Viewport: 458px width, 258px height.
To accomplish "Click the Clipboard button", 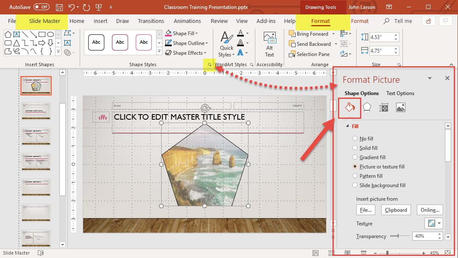I will (396, 210).
